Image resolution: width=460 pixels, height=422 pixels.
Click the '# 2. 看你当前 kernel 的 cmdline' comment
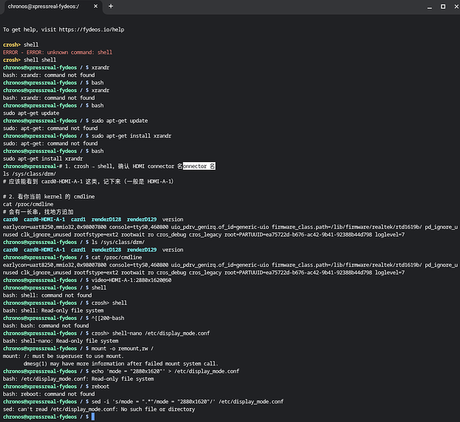pos(49,197)
